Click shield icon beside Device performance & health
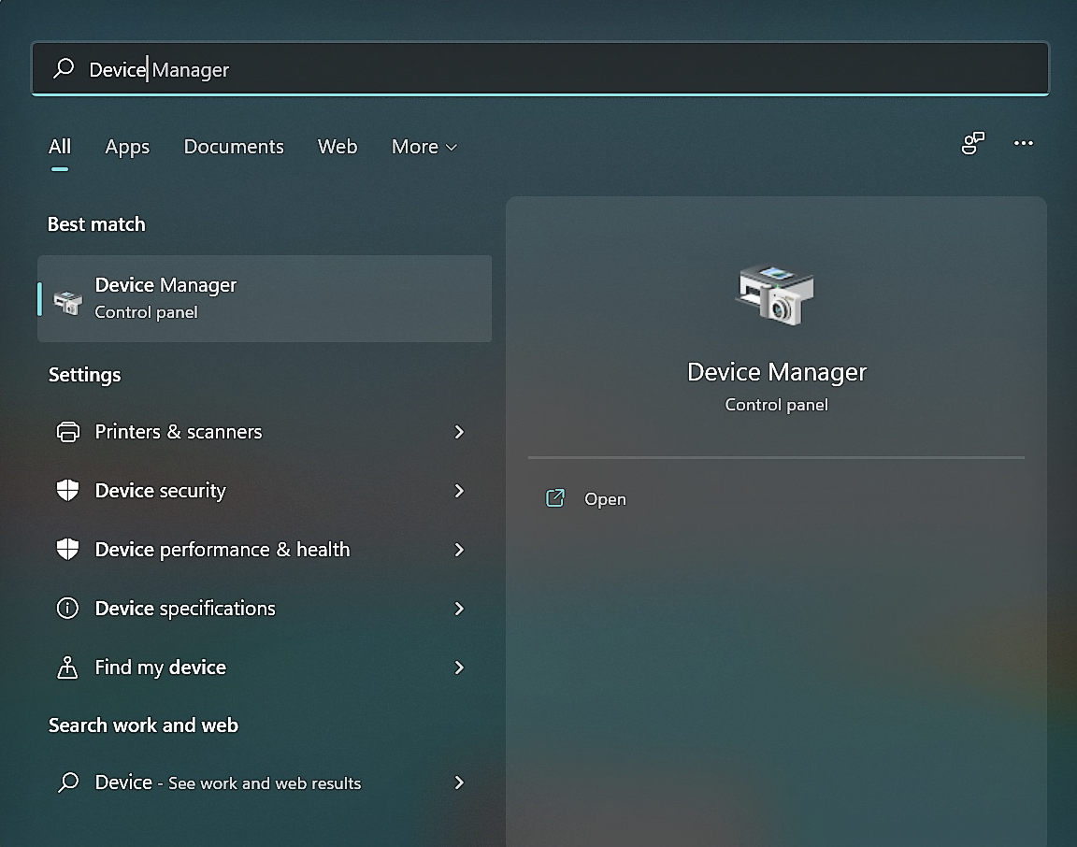Viewport: 1077px width, 847px height. coord(67,550)
